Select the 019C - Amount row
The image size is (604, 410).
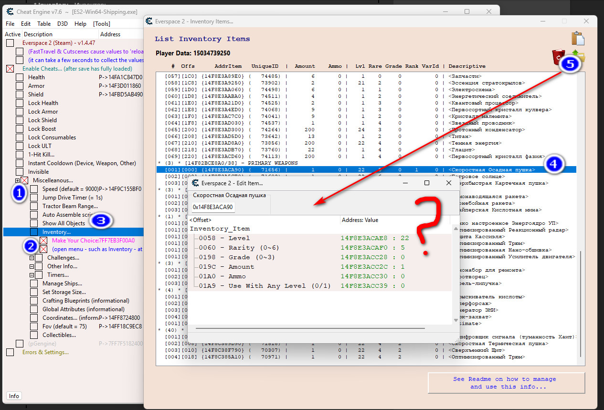[x=320, y=267]
